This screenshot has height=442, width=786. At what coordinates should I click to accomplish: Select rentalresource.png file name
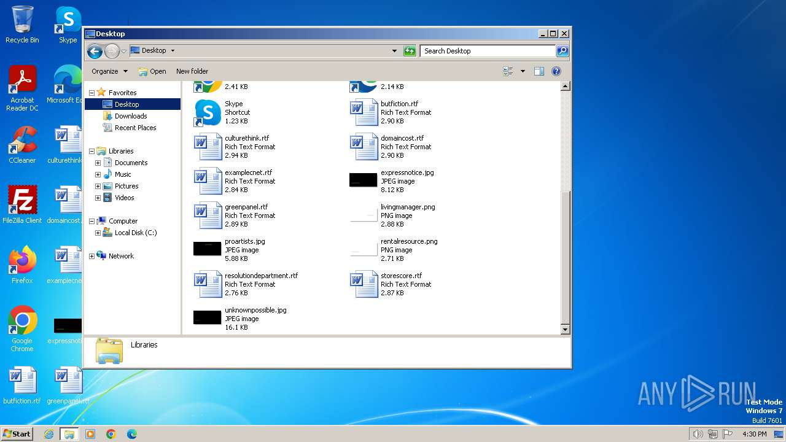pos(409,241)
